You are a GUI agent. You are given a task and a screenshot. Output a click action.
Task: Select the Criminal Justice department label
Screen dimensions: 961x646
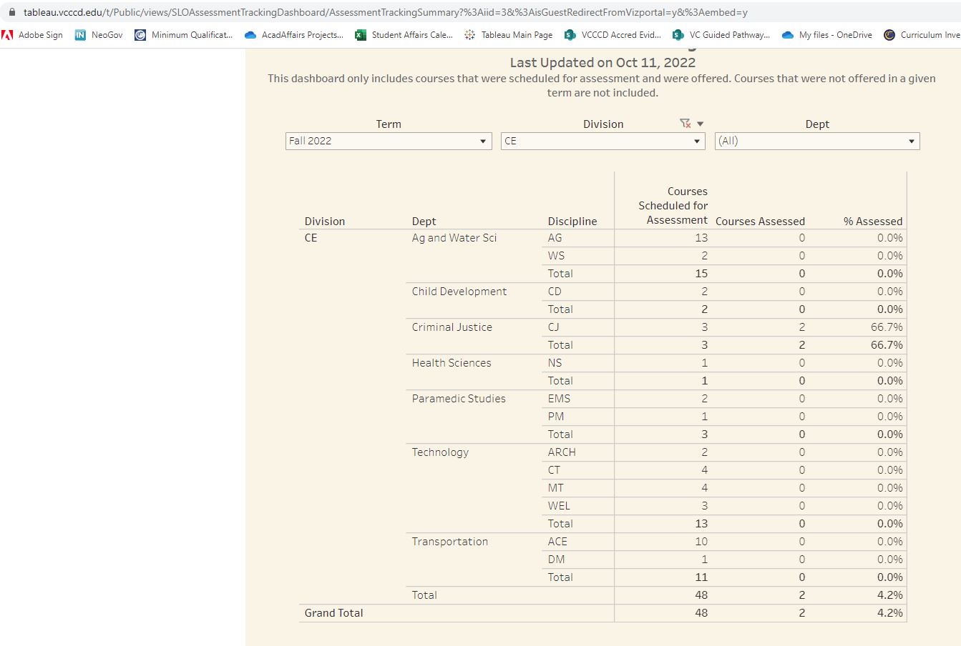452,327
